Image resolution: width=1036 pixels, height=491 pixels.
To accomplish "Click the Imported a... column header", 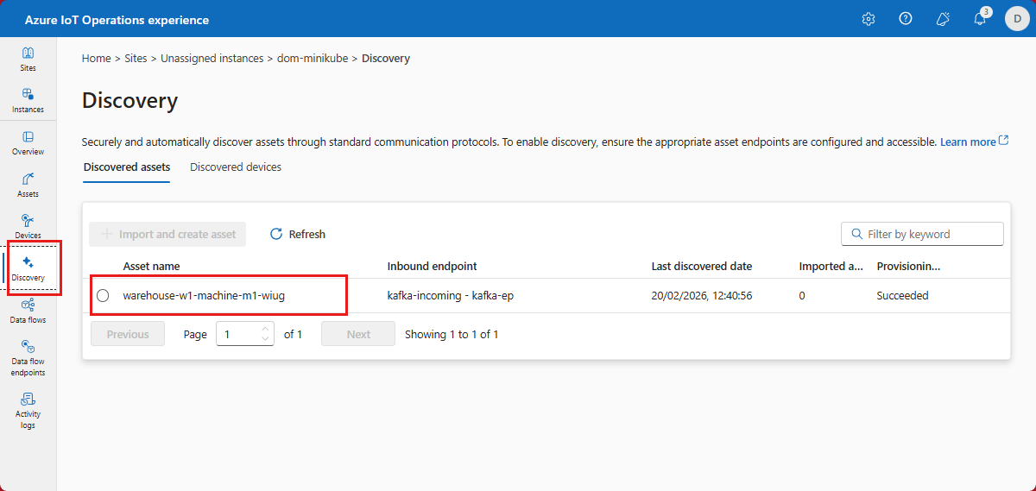I will [x=831, y=266].
